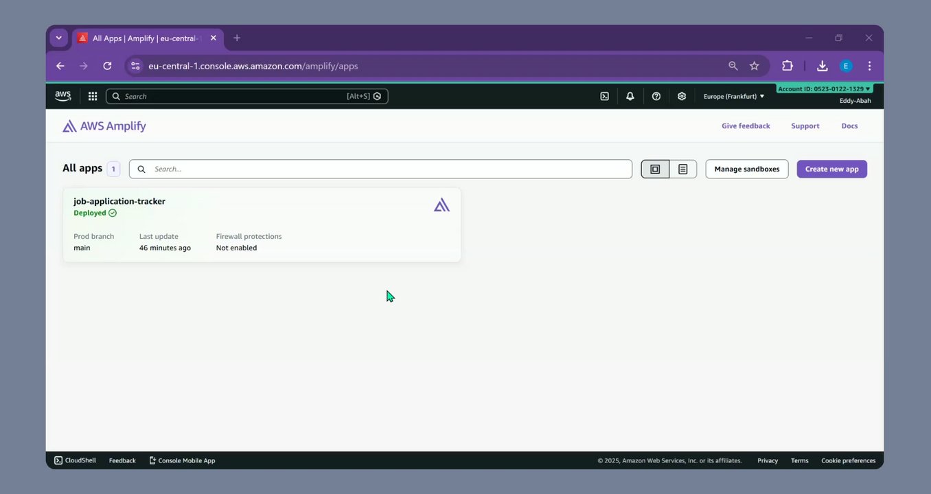Reload the Amplify console page

pos(107,66)
